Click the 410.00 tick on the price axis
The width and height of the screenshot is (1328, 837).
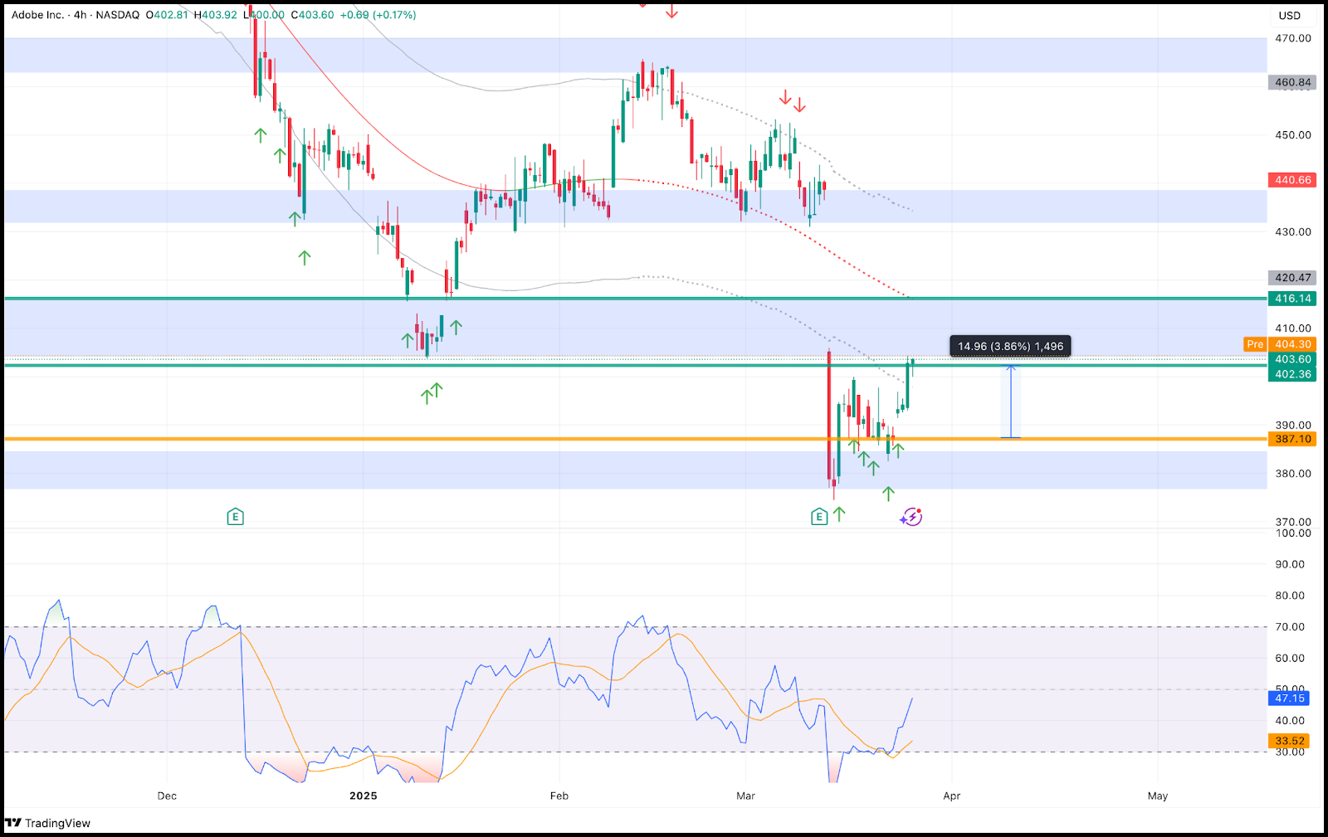(1293, 328)
